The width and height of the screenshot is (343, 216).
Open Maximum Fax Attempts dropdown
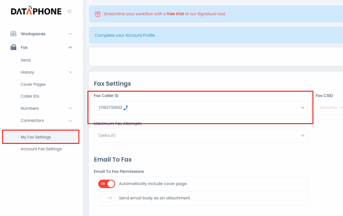pyautogui.click(x=200, y=135)
